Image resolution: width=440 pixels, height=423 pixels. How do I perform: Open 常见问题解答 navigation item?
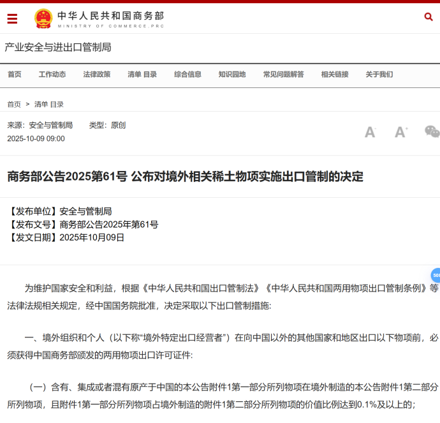[283, 74]
